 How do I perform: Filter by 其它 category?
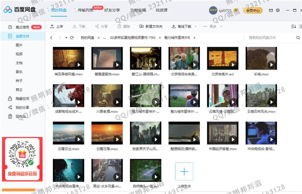coord(19,90)
